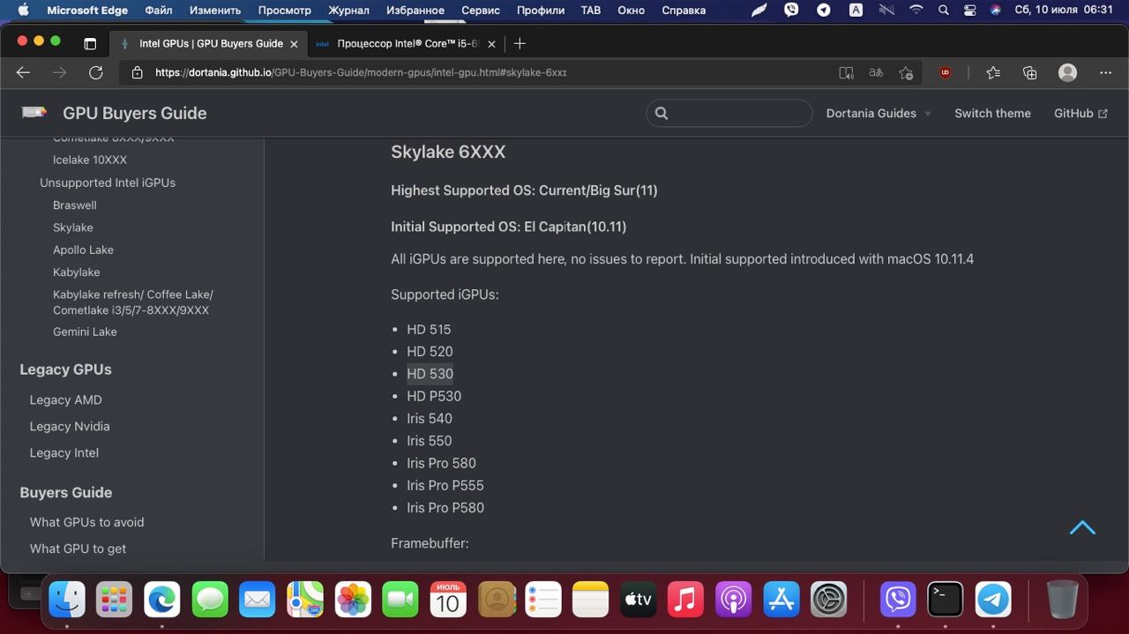Screen dimensions: 1129x634
Task: Click the back to top arrow
Action: click(x=1082, y=528)
